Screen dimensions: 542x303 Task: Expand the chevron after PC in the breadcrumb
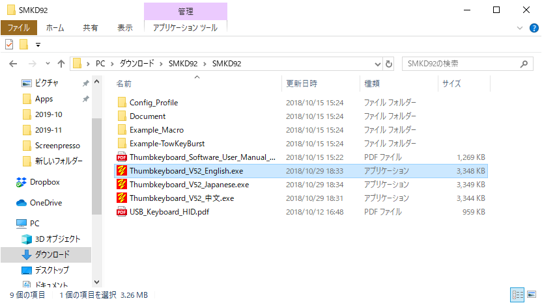click(112, 64)
